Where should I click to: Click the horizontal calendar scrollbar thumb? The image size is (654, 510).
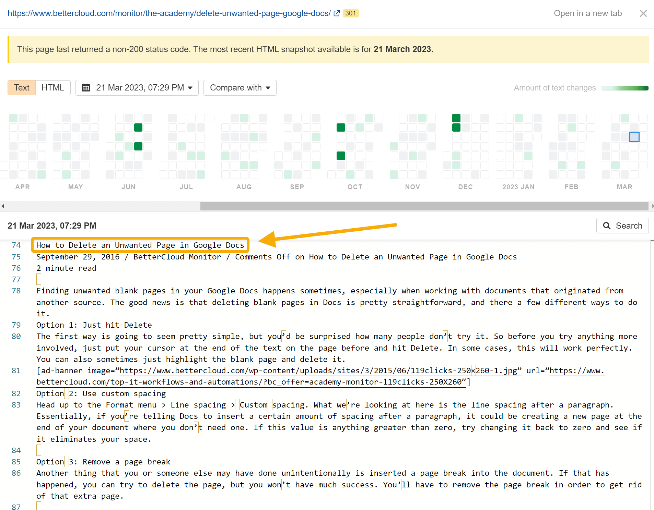pyautogui.click(x=424, y=206)
